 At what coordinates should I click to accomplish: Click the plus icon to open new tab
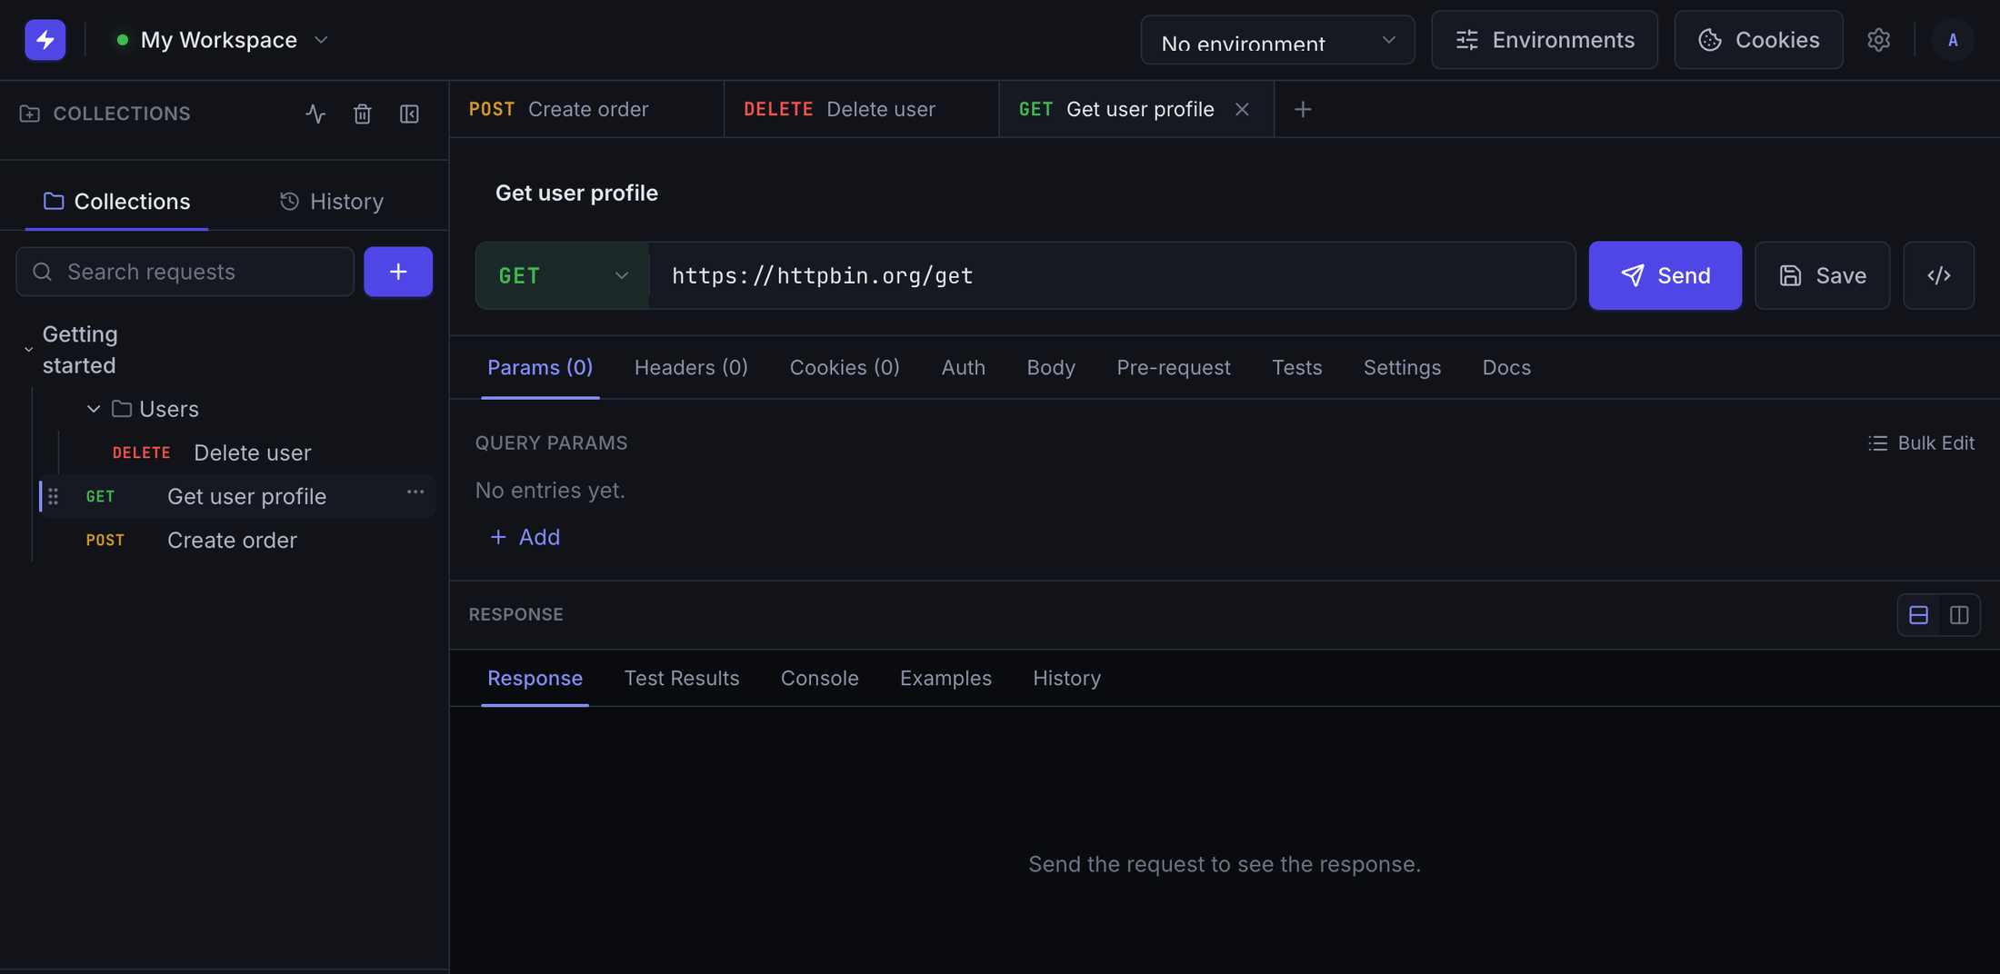coord(1303,109)
